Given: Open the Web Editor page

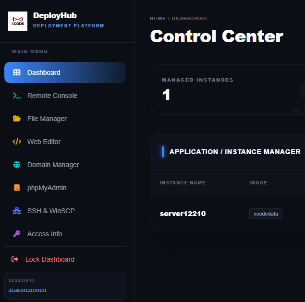Looking at the screenshot, I should point(65,142).
